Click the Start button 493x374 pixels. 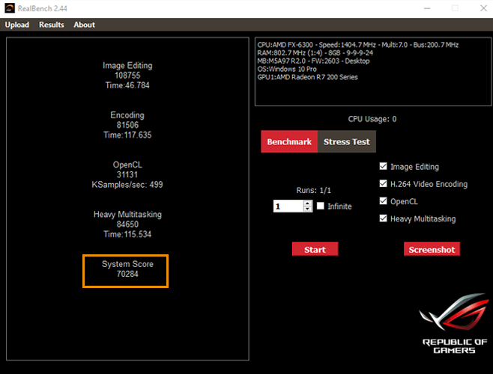coord(315,249)
